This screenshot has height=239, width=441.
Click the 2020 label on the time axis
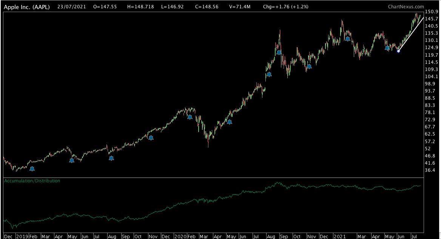point(180,236)
